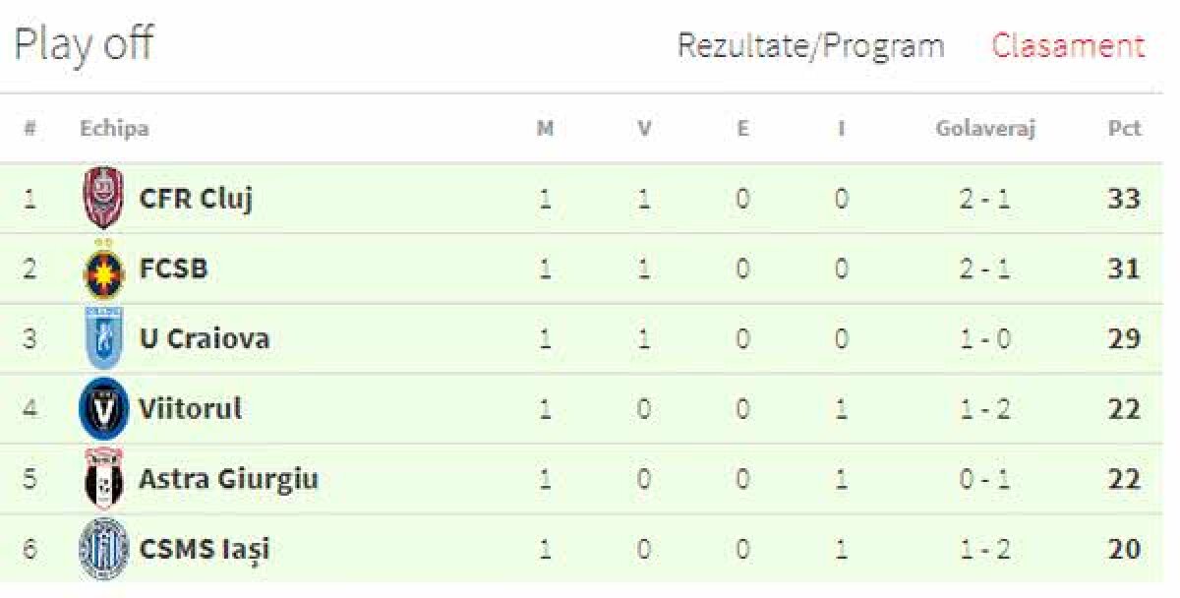Screen dimensions: 1180x598
Task: Click the FCSB team logo
Action: click(102, 269)
